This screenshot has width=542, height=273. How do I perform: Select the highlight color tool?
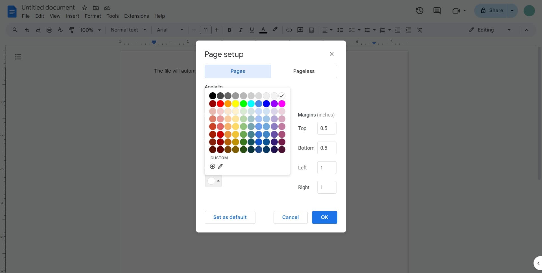coord(275,30)
